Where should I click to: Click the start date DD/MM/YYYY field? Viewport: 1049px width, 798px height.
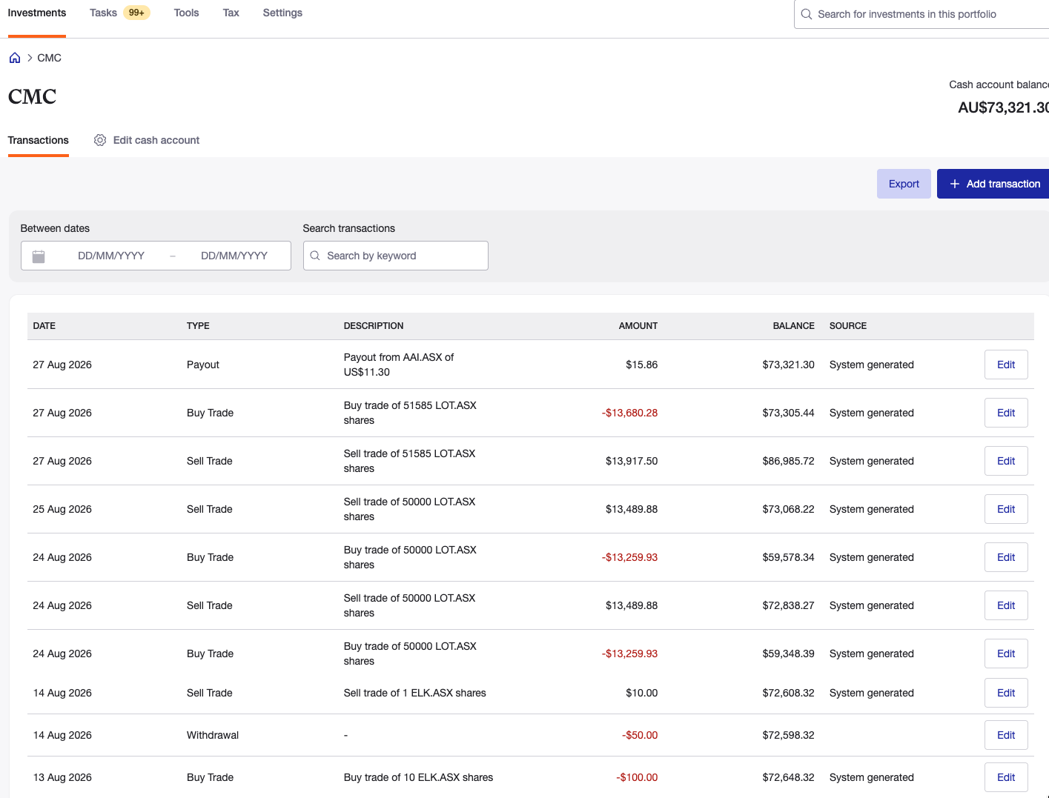[111, 256]
